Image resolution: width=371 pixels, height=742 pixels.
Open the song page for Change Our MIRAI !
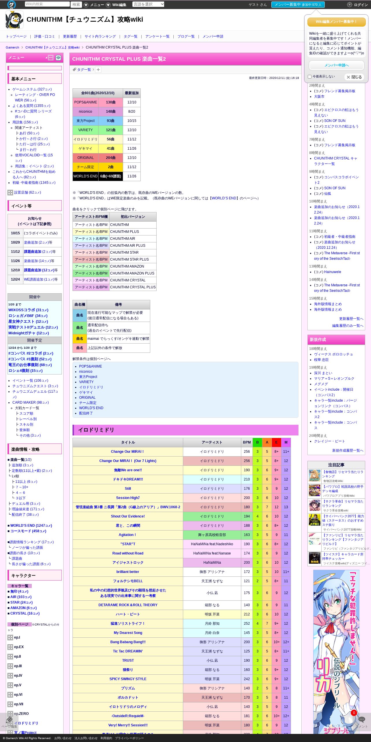point(127,452)
